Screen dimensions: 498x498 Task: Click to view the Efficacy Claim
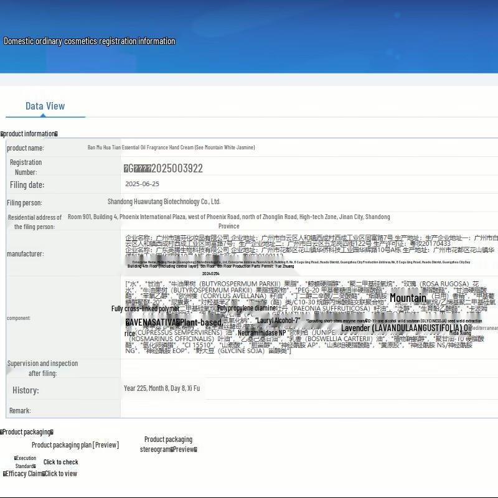tap(61, 474)
